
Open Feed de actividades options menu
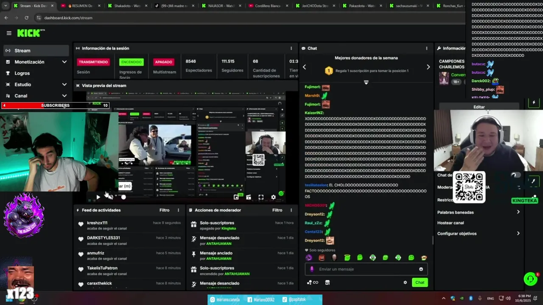click(x=178, y=210)
